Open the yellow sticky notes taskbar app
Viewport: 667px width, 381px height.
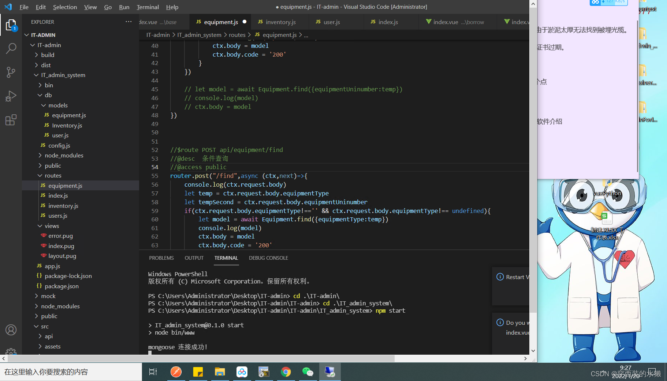pyautogui.click(x=198, y=372)
